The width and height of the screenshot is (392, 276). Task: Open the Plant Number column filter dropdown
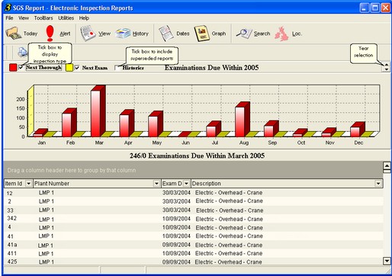coord(156,184)
